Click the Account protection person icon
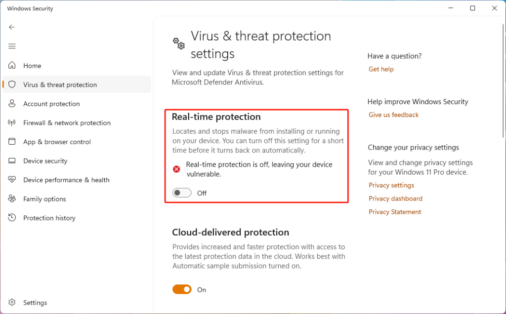This screenshot has height=314, width=506. tap(12, 104)
